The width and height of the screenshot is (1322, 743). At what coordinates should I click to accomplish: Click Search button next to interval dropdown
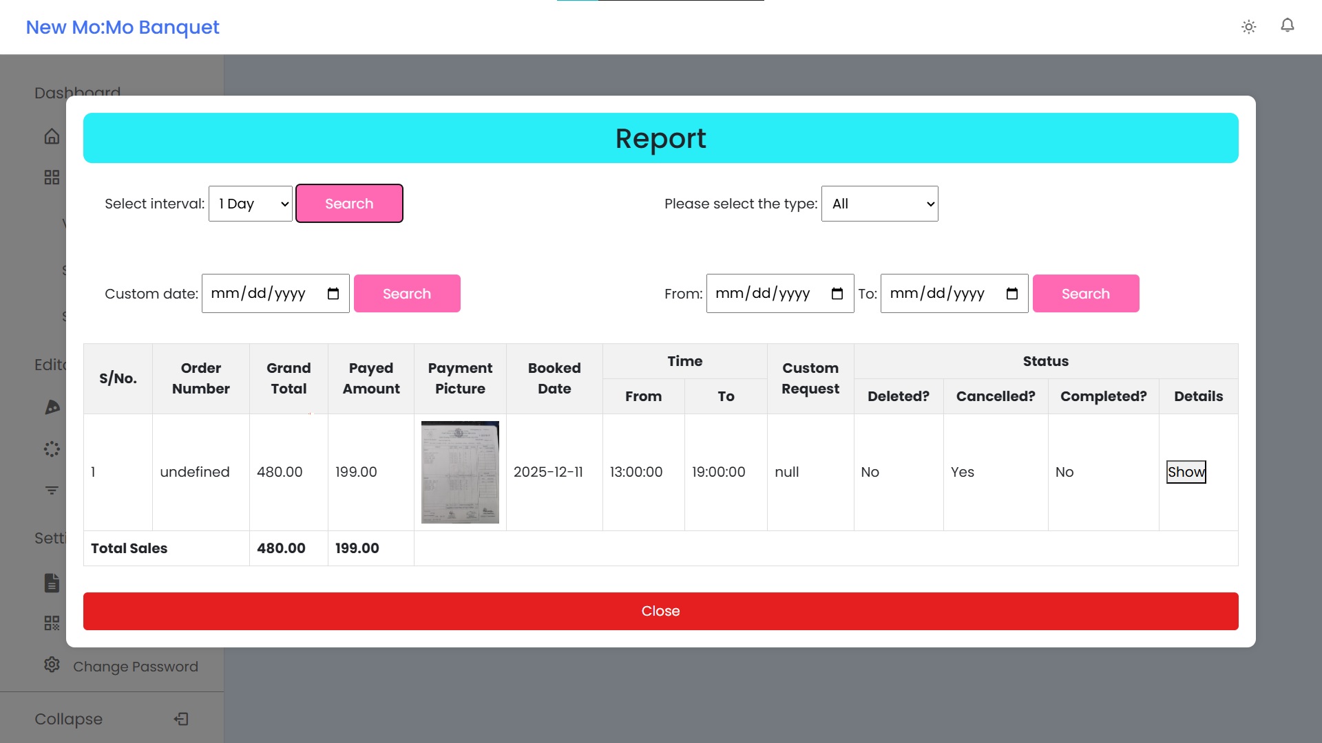click(x=349, y=204)
